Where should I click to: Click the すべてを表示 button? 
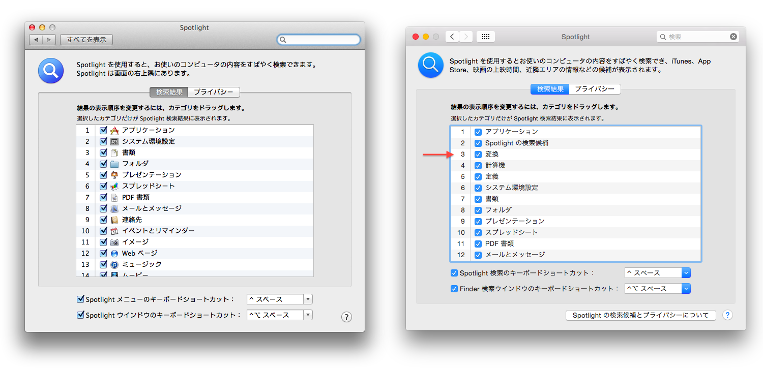pos(86,40)
